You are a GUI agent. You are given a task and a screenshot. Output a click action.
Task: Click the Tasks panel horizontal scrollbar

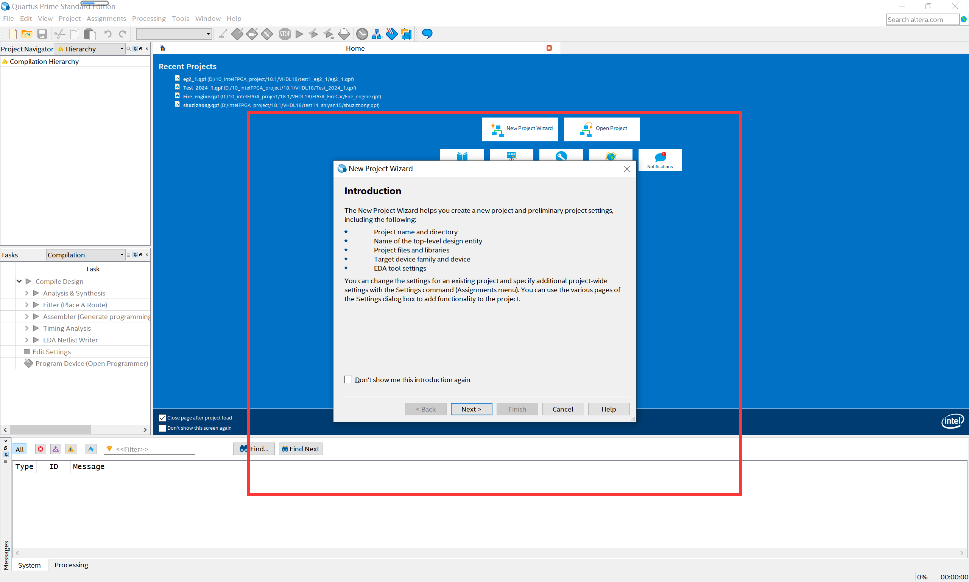coord(50,430)
